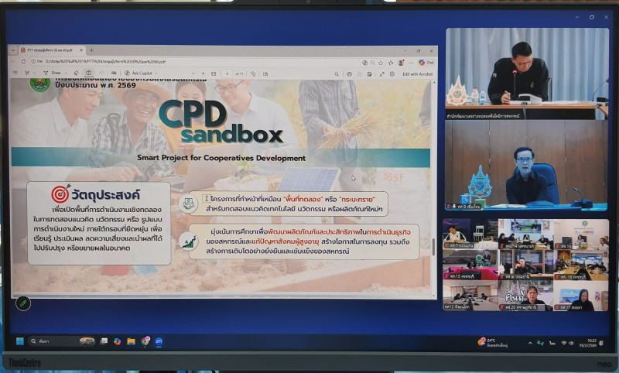Click the file path address bar
619x373 pixels.
(155, 61)
